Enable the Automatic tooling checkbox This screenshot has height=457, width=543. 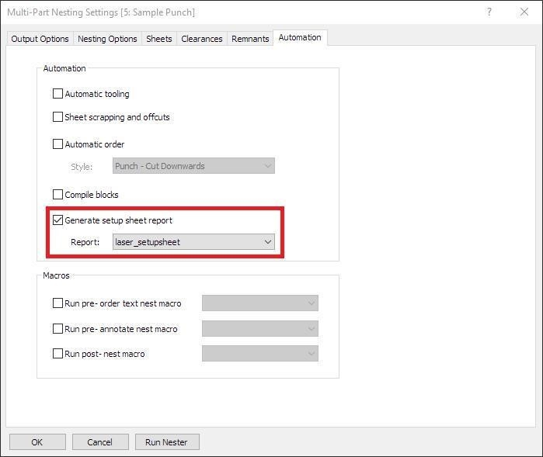coord(57,94)
